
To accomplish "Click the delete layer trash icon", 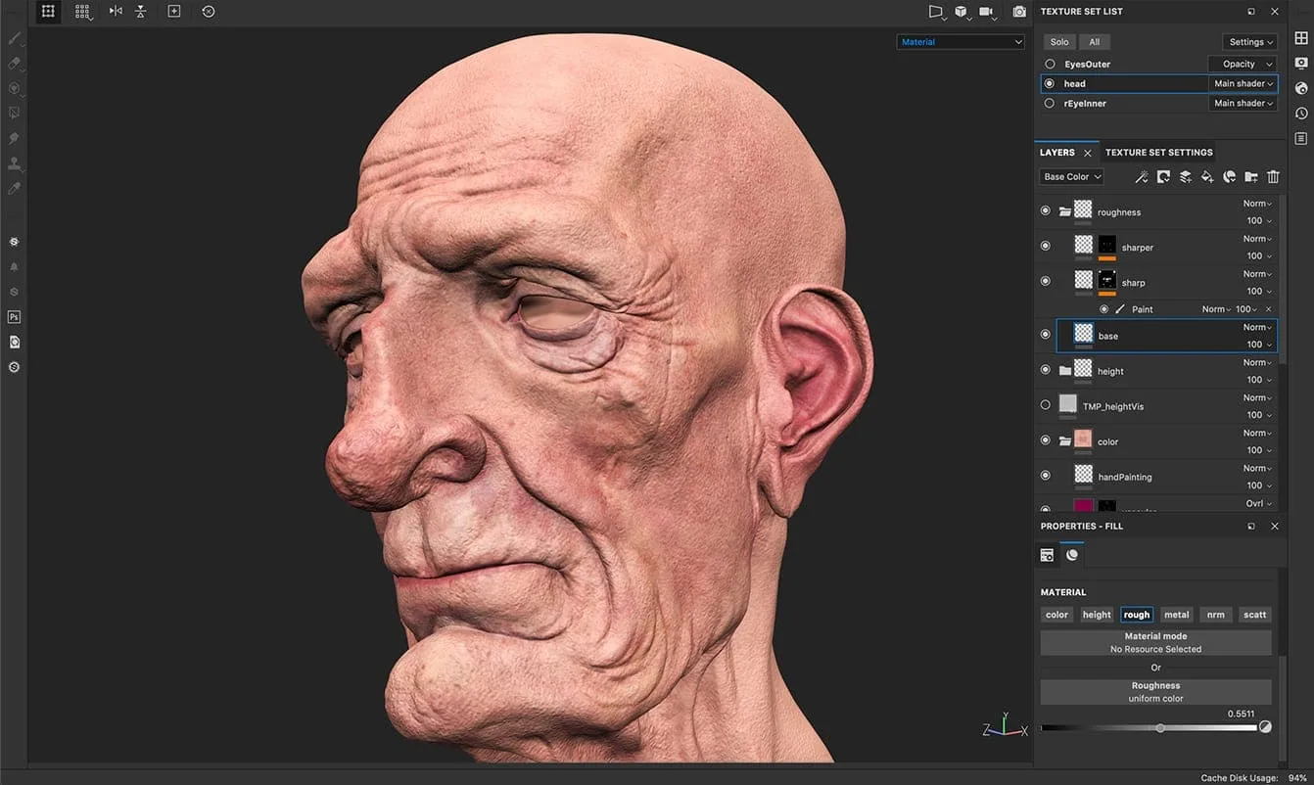I will point(1273,177).
